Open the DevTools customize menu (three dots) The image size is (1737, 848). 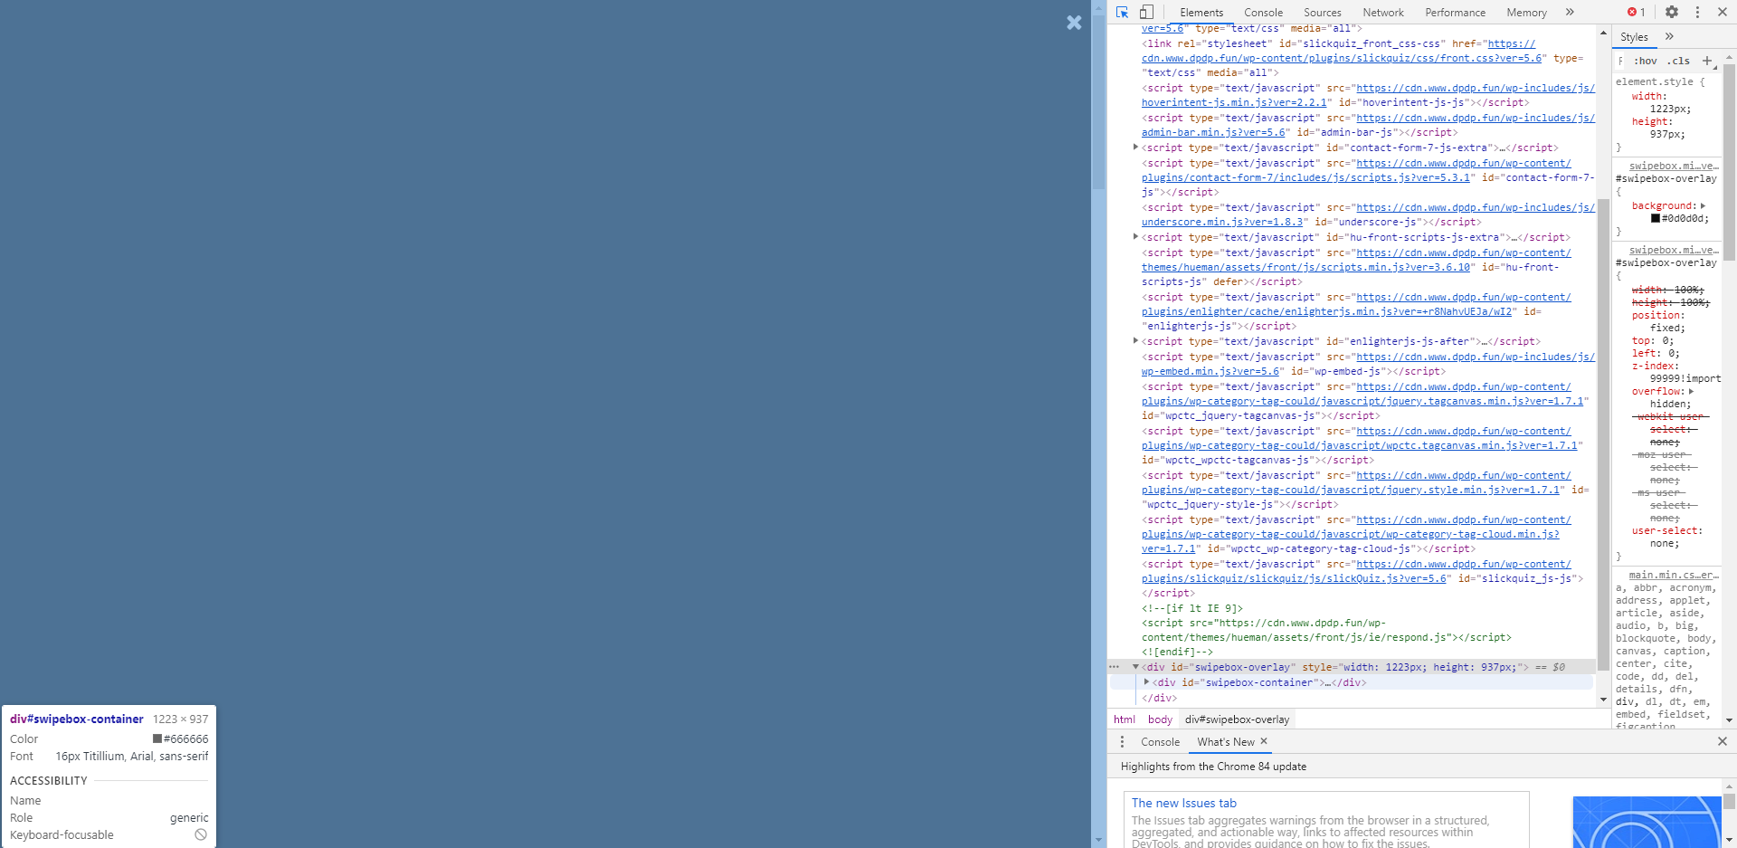tap(1697, 12)
